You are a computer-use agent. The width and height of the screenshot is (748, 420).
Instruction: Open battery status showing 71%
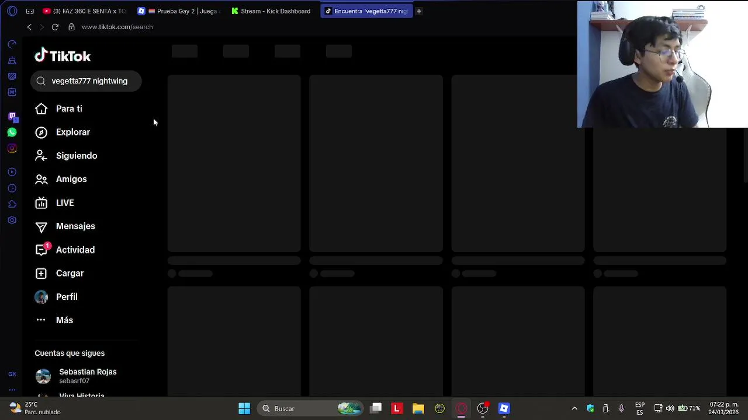click(689, 408)
